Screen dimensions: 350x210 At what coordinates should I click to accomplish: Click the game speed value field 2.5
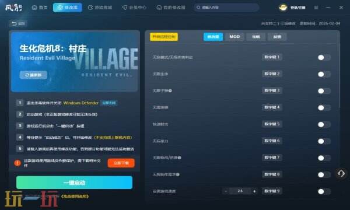[240, 191]
